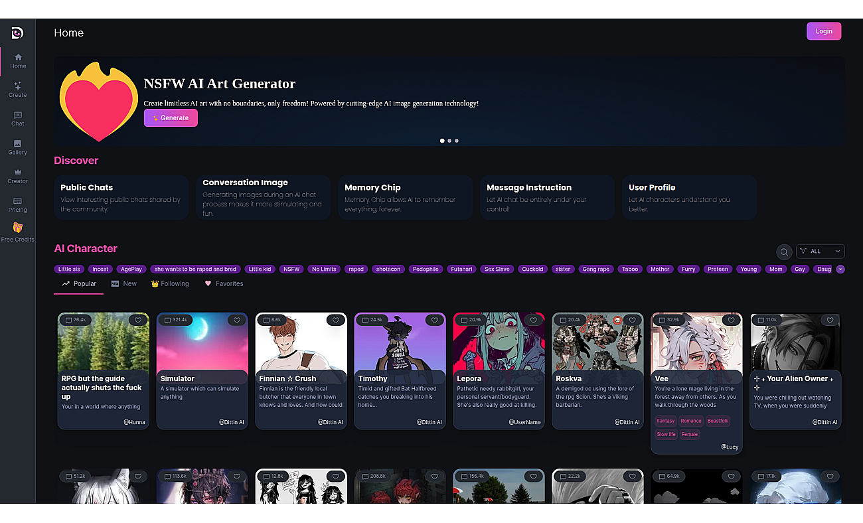
Task: Click the 11.0k chat count badge
Action: 767,320
